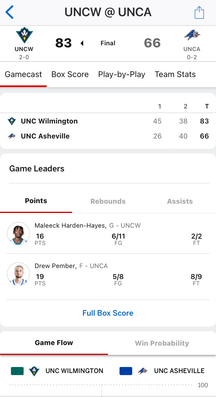Tap the green UNC Wilmington color swatch

coord(17,371)
